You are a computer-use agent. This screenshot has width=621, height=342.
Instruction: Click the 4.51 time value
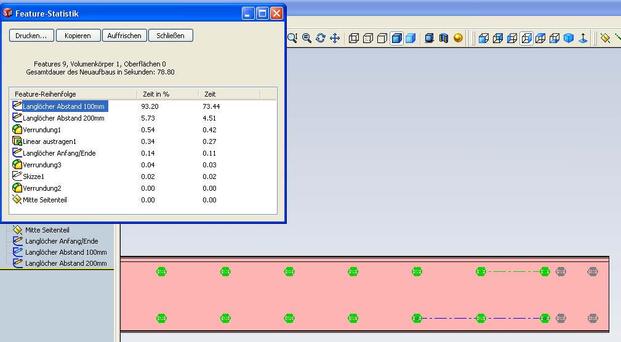(x=209, y=118)
